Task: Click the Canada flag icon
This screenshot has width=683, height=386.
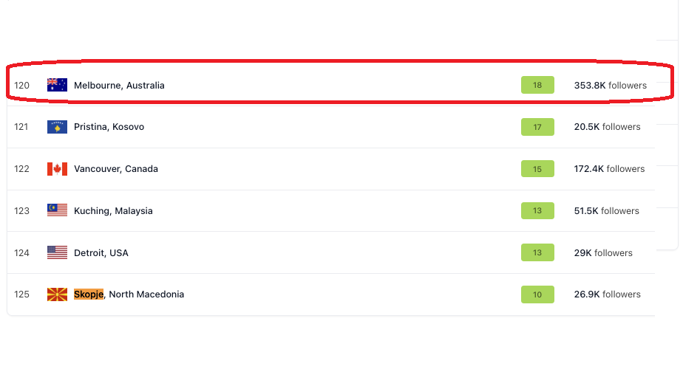Action: (x=57, y=169)
